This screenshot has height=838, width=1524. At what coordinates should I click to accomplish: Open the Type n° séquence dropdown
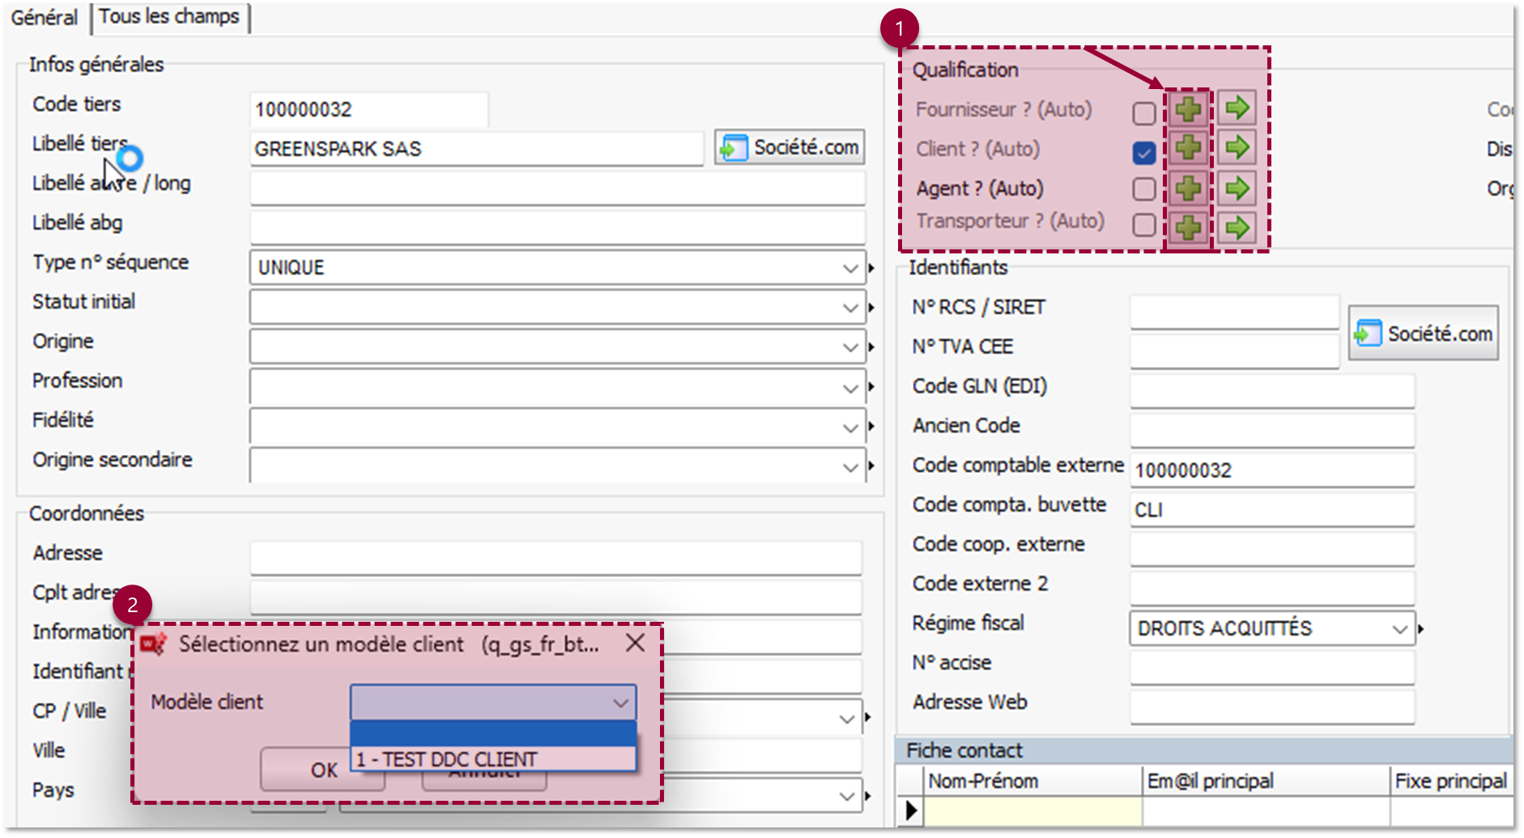849,268
